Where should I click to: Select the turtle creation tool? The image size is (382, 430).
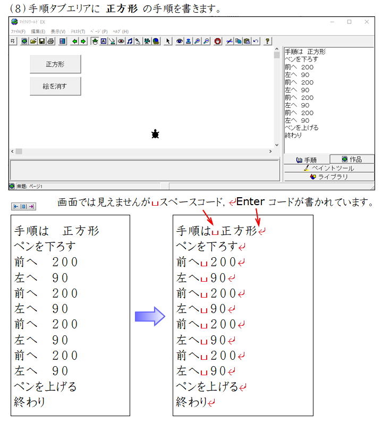coord(95,41)
